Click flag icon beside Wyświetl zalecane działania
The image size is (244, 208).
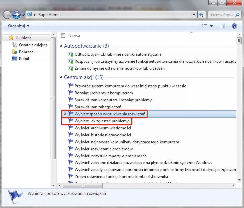click(71, 162)
